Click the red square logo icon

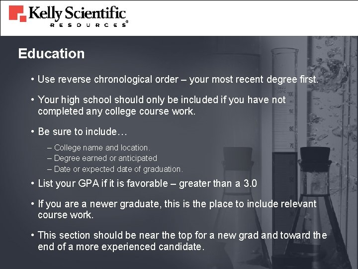click(16, 13)
